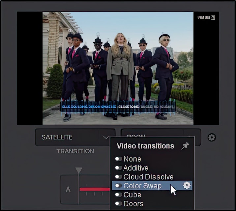Toggle the None transition switch

118,159
